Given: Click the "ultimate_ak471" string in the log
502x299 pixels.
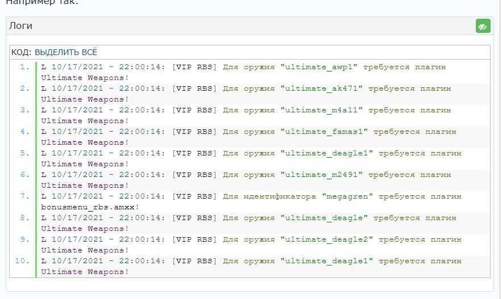Looking at the screenshot, I should coord(321,89).
